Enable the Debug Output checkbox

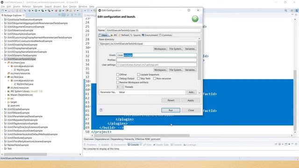[118, 78]
